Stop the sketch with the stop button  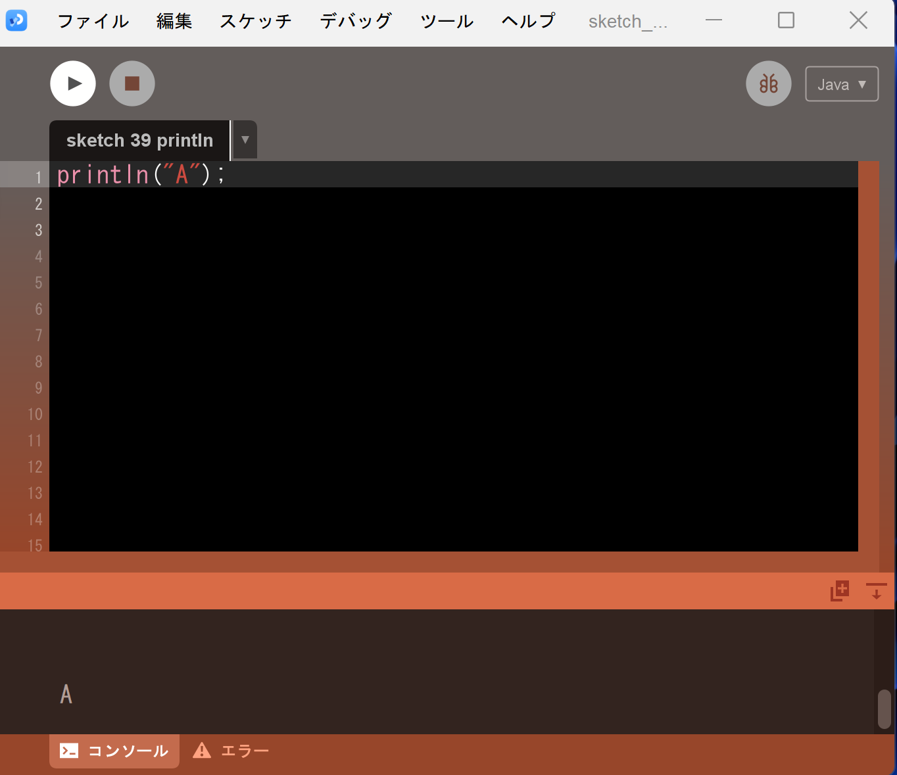coord(132,83)
